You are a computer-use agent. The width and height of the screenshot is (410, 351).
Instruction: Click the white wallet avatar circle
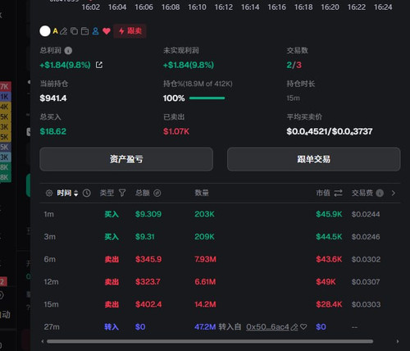click(45, 31)
